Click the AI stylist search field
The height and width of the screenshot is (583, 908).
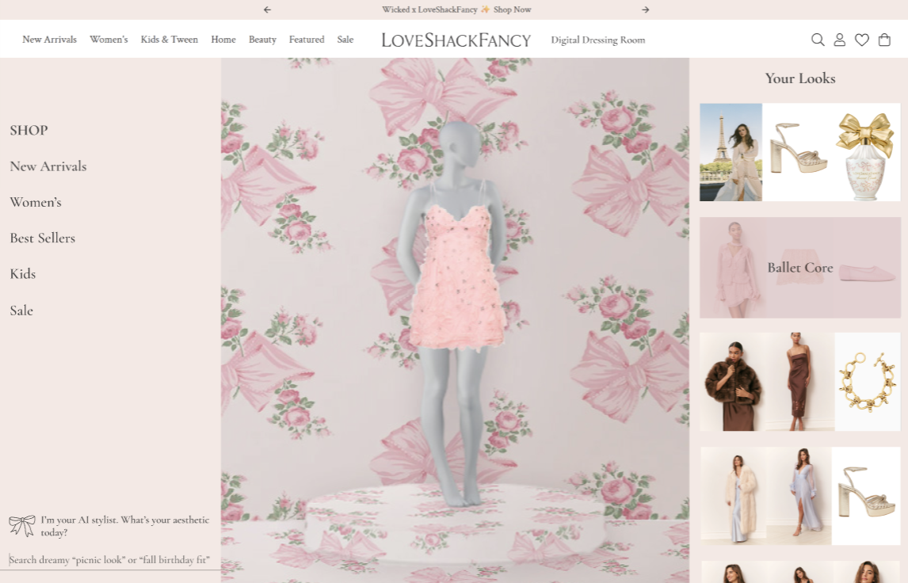point(110,560)
